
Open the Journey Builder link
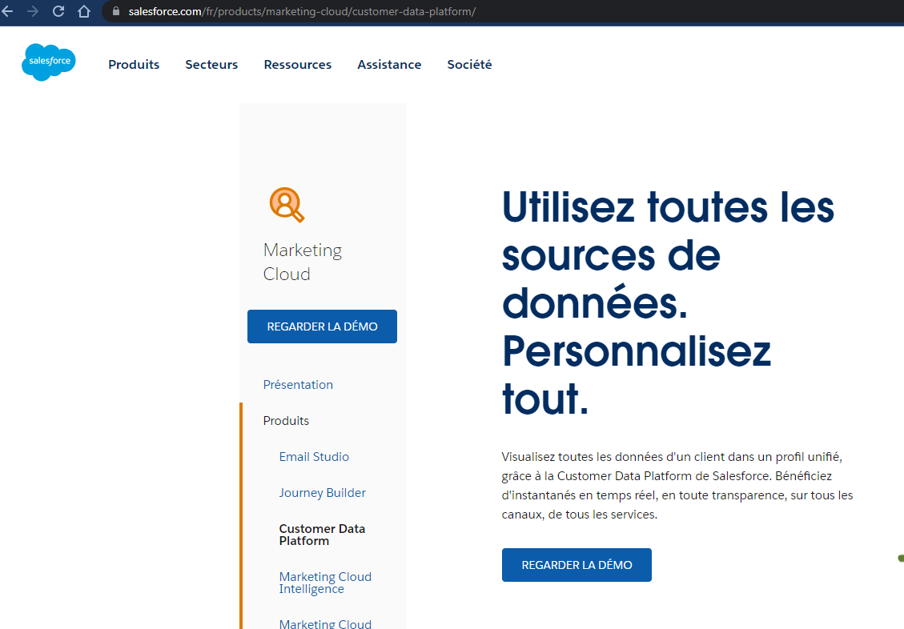click(x=322, y=492)
